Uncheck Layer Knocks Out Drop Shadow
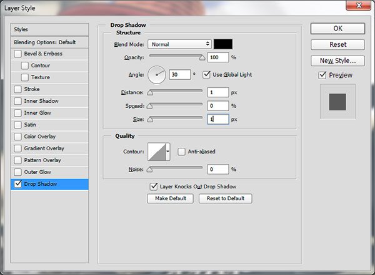This screenshot has height=275, width=375. pyautogui.click(x=154, y=186)
